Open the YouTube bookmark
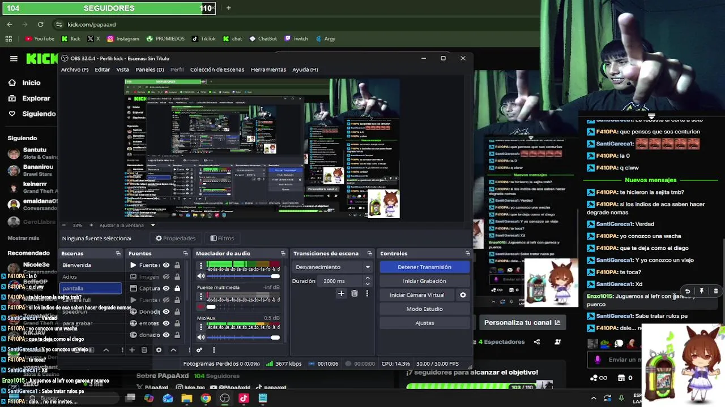 click(x=40, y=38)
